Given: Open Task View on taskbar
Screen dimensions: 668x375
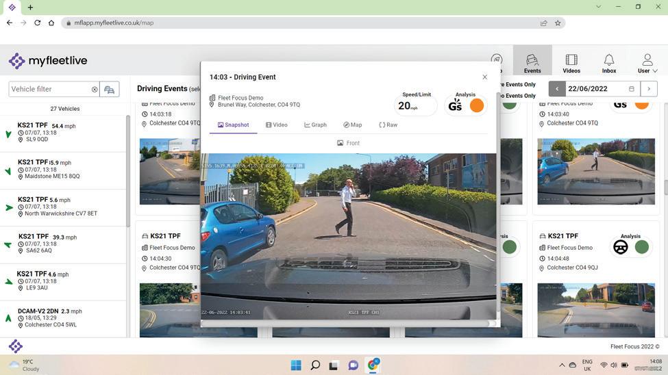Looking at the screenshot, I should [334, 365].
